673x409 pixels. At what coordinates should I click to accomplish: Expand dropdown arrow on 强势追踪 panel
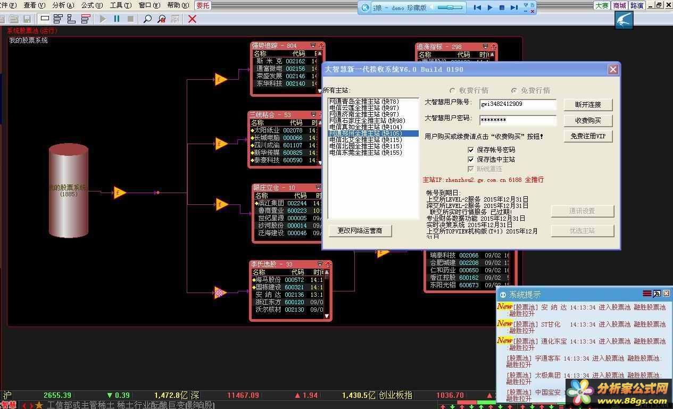click(x=313, y=46)
